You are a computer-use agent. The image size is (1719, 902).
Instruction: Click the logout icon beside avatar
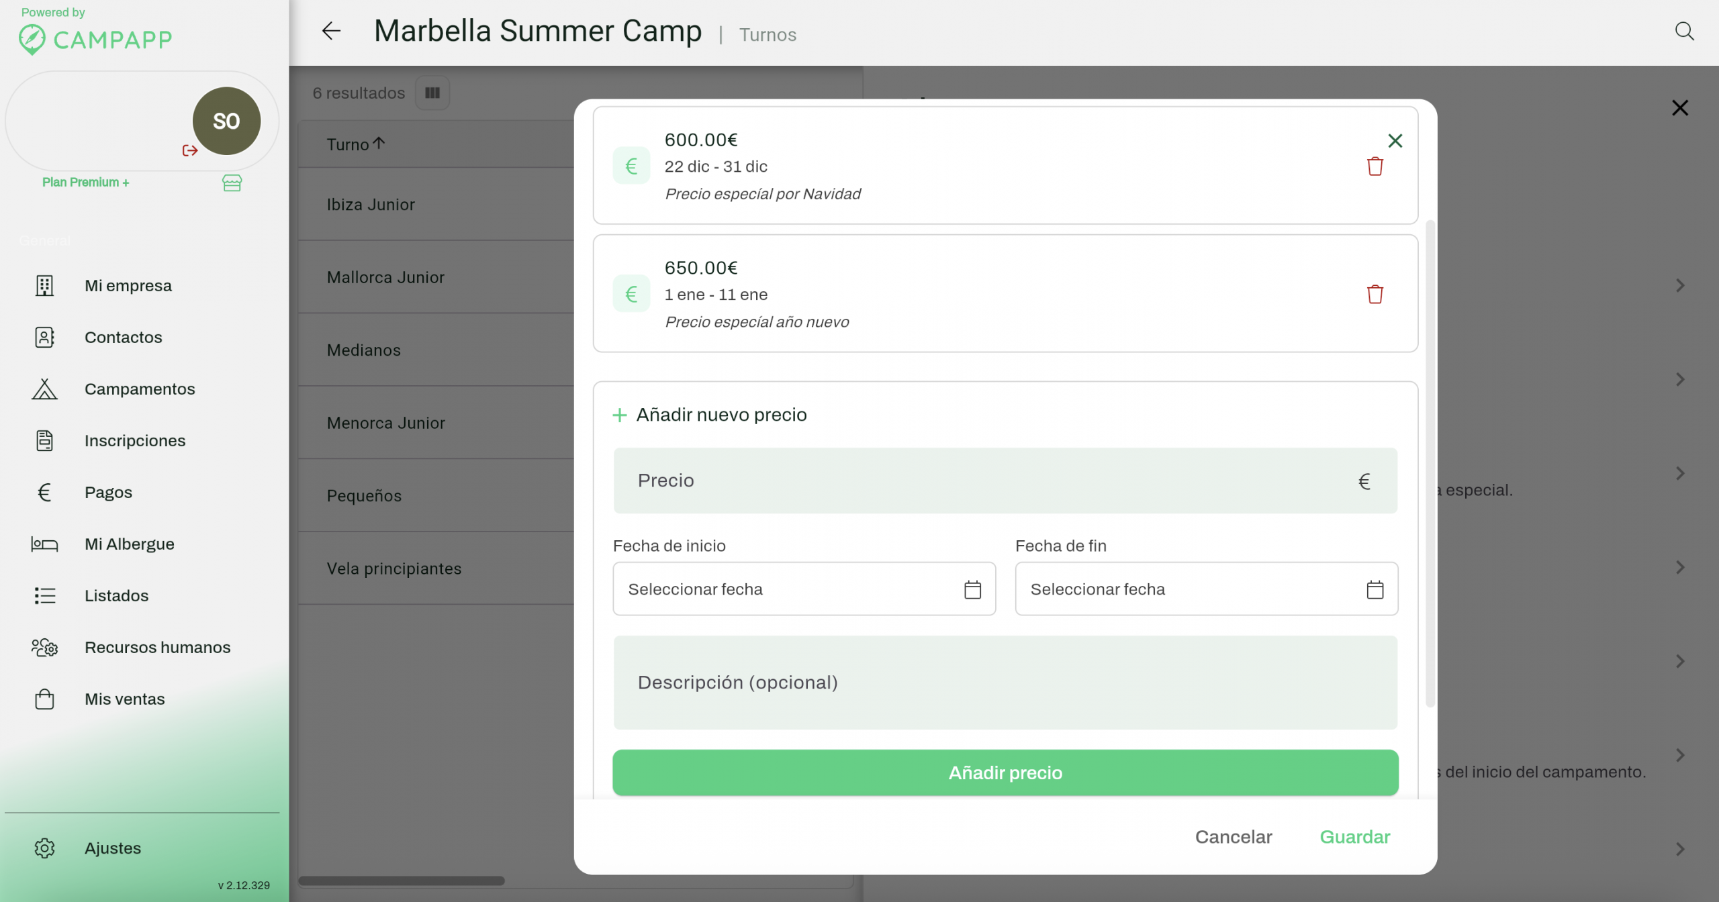pyautogui.click(x=190, y=150)
